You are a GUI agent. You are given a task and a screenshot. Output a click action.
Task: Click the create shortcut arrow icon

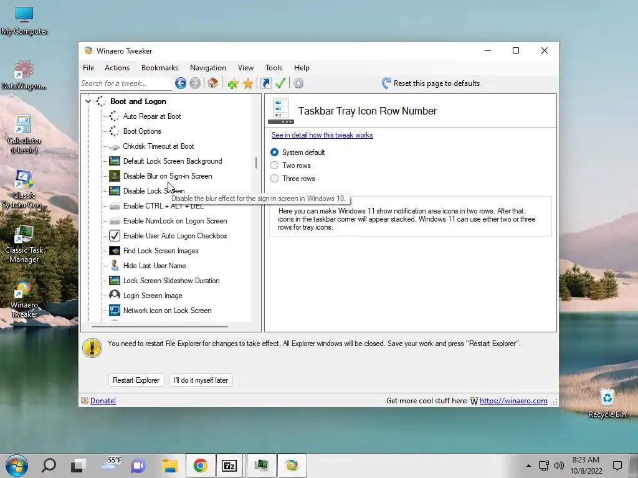tap(265, 83)
